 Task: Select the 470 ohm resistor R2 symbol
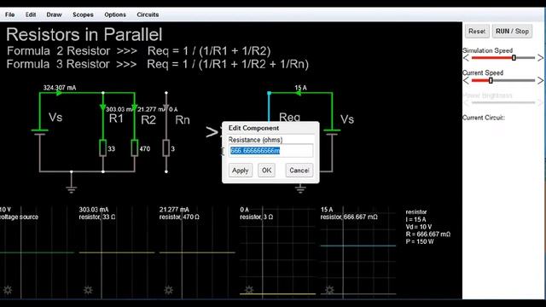pyautogui.click(x=135, y=148)
